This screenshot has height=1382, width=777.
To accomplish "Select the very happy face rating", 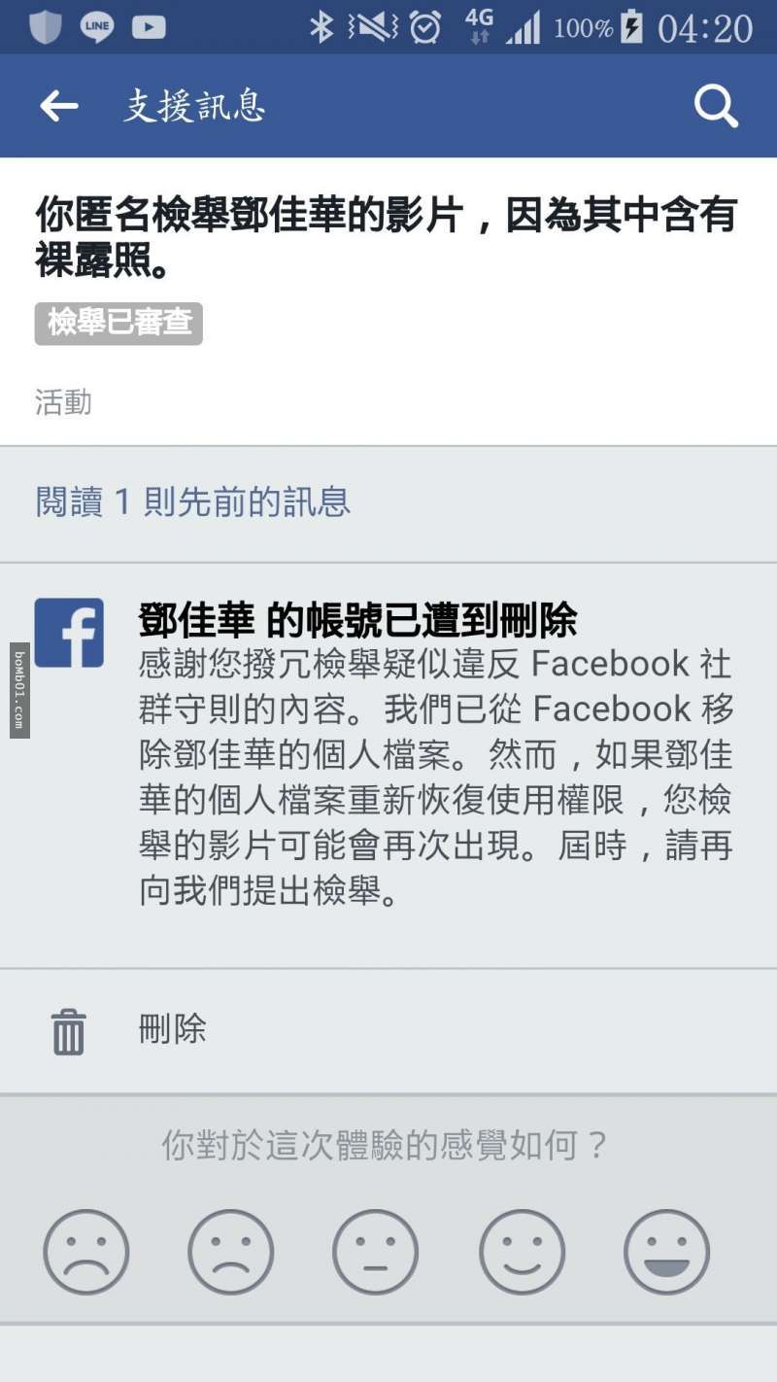I will [667, 1252].
